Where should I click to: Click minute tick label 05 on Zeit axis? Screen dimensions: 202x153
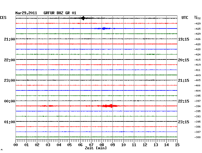[69, 145]
